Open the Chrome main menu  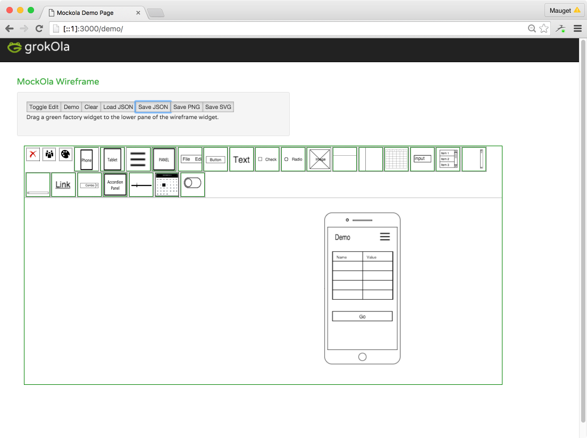[577, 29]
